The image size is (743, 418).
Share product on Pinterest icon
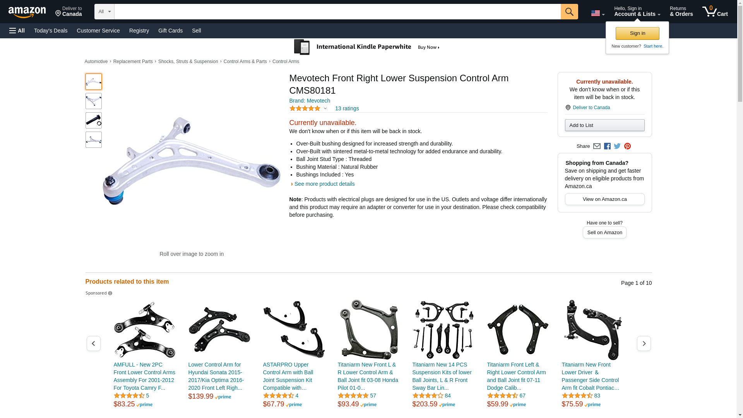[x=627, y=146]
